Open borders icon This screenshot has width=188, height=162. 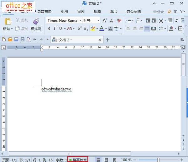click(180, 29)
